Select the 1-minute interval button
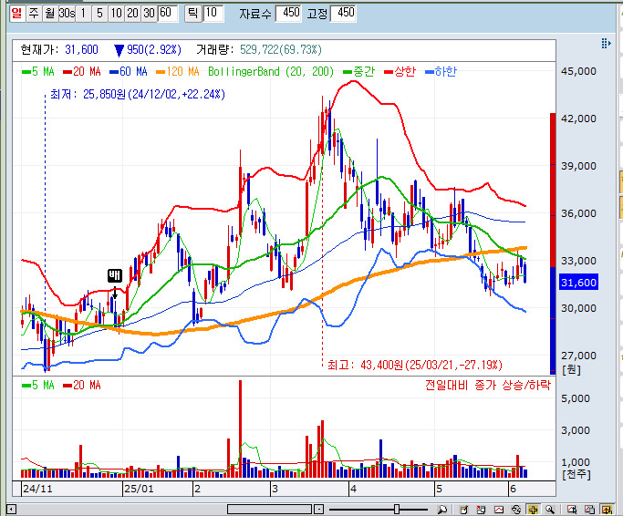 83,14
